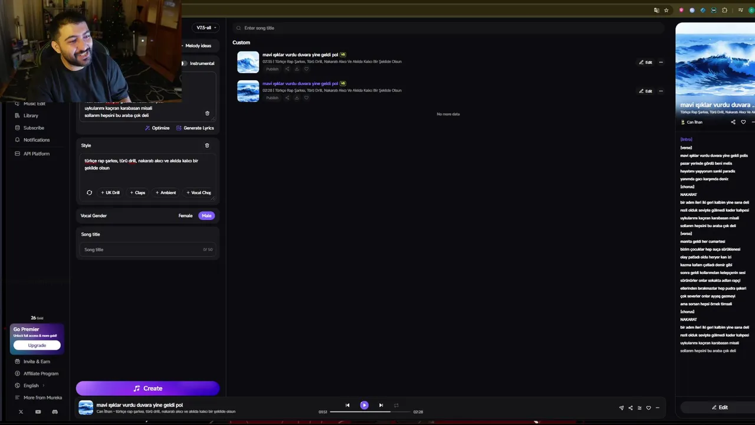Viewport: 755px width, 425px height.
Task: Open Subscribe in the sidebar
Action: tap(29, 127)
